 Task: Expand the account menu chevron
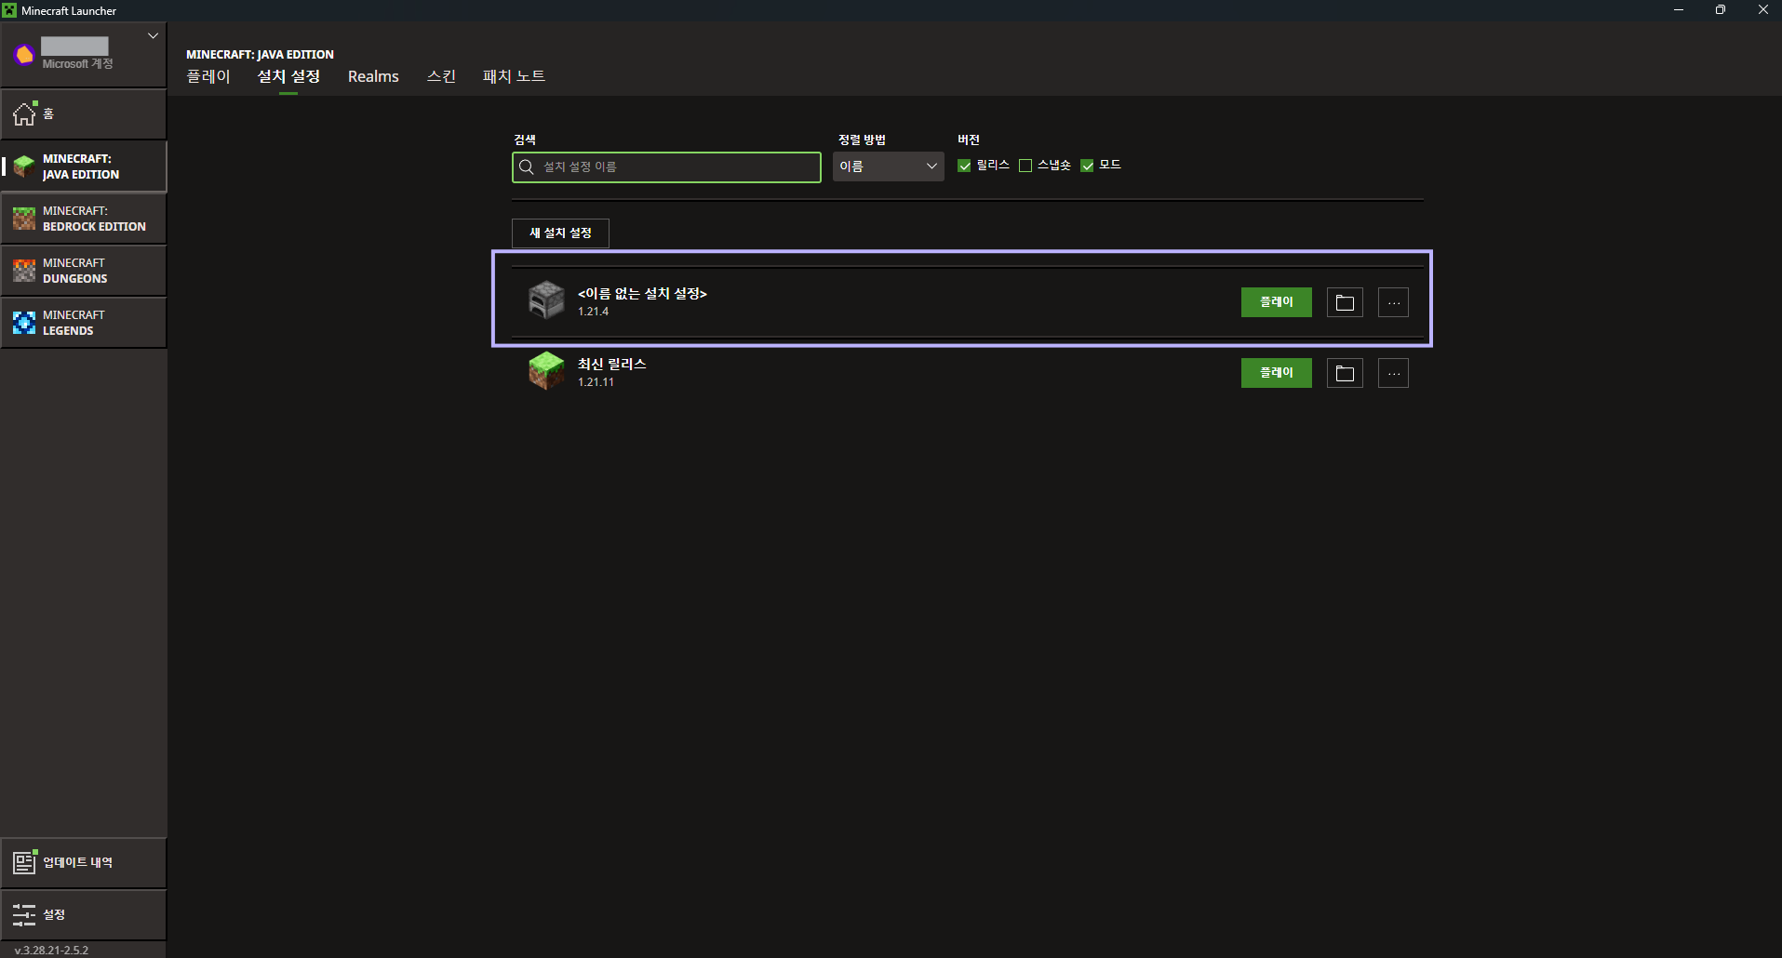pyautogui.click(x=153, y=36)
